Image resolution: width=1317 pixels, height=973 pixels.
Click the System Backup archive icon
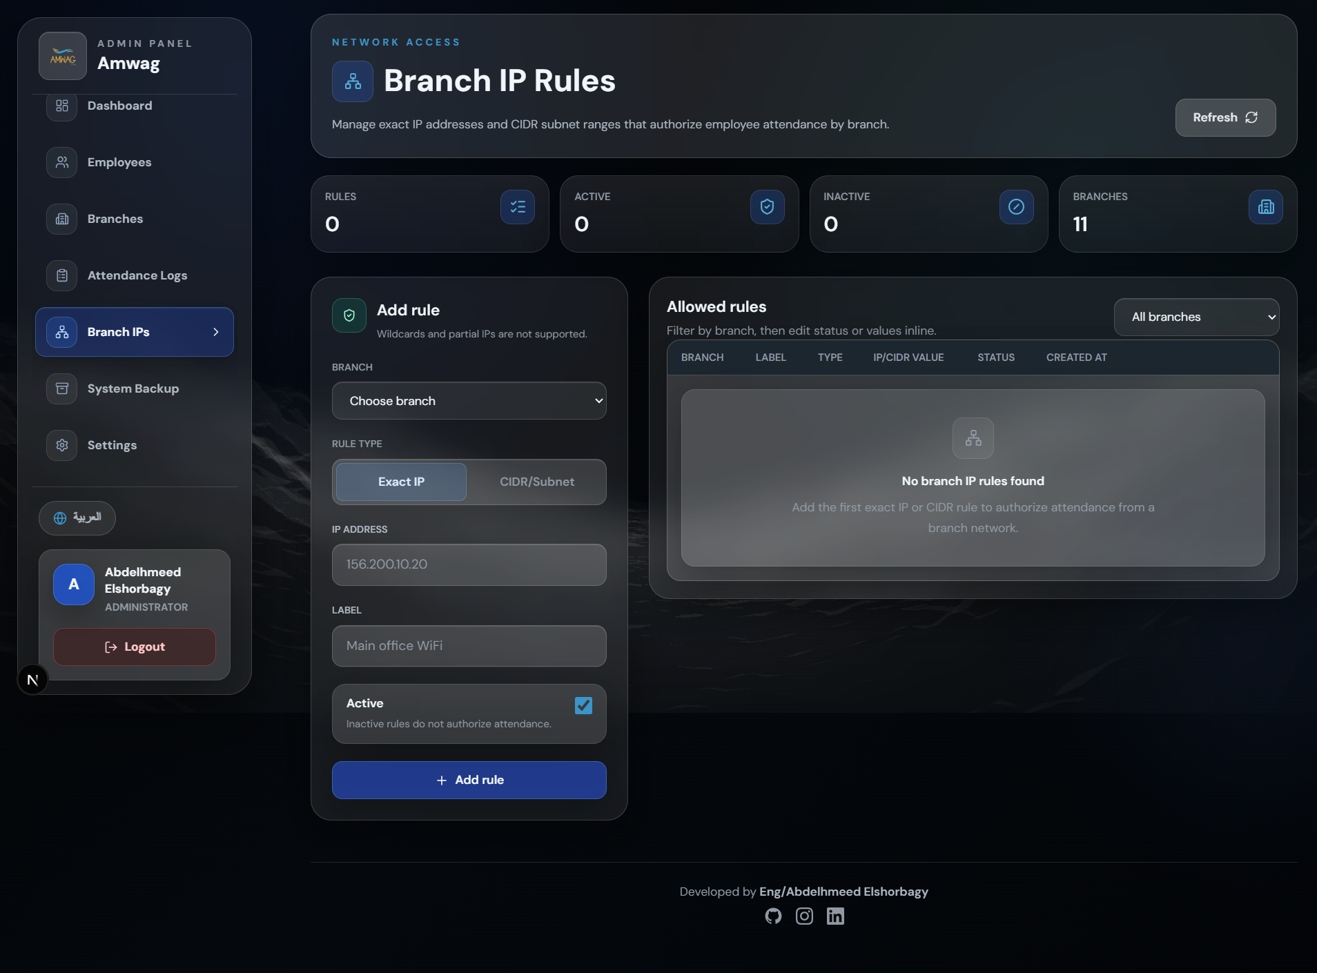point(62,389)
